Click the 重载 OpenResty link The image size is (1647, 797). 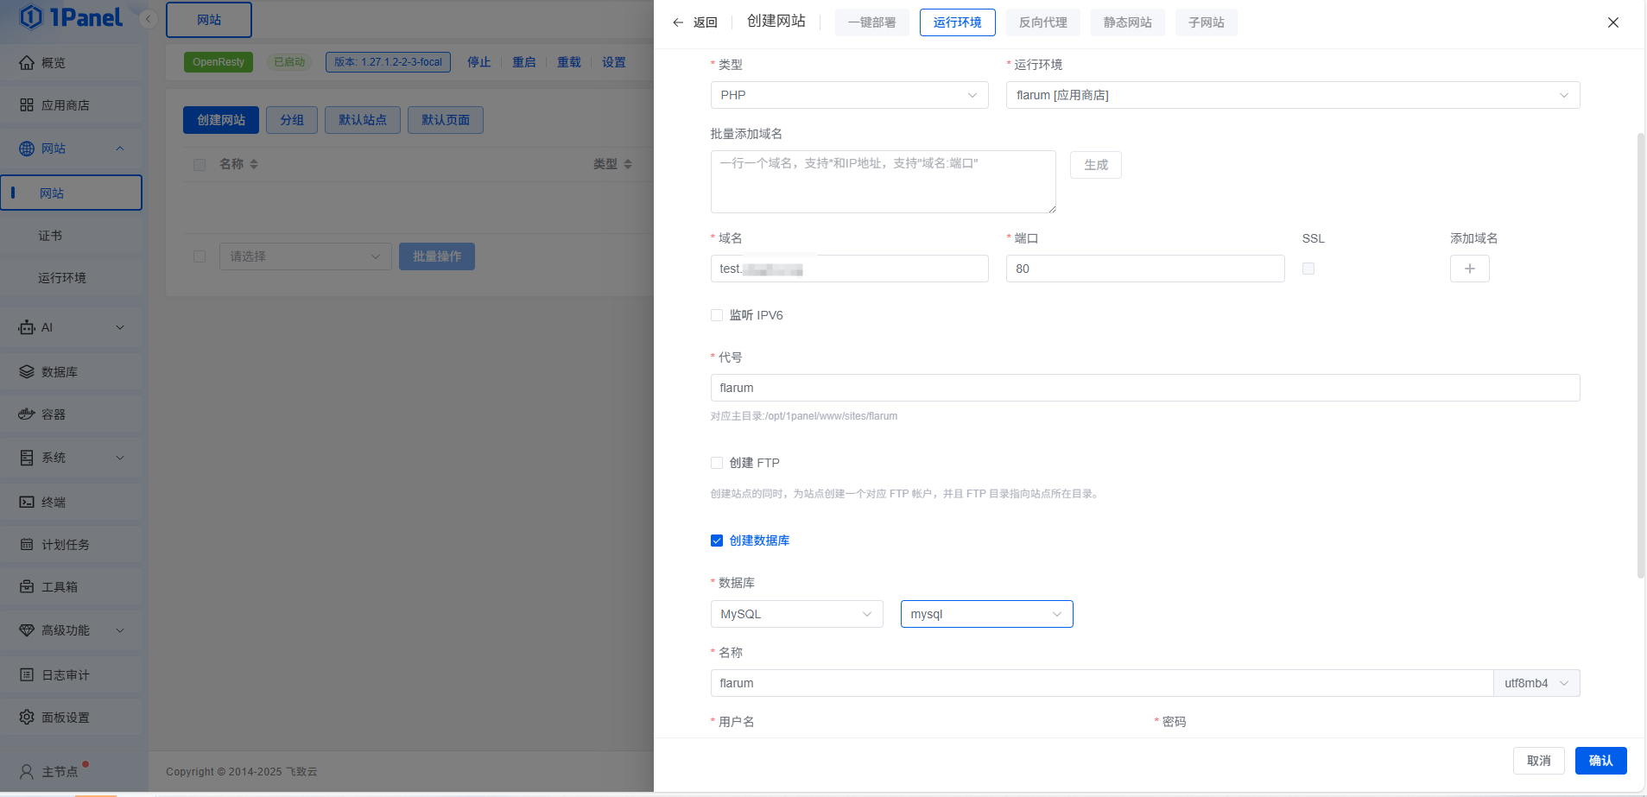(569, 62)
